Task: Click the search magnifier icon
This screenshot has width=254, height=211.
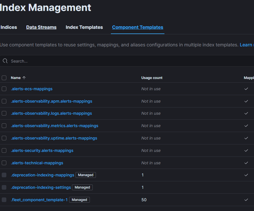Action: click(x=5, y=61)
